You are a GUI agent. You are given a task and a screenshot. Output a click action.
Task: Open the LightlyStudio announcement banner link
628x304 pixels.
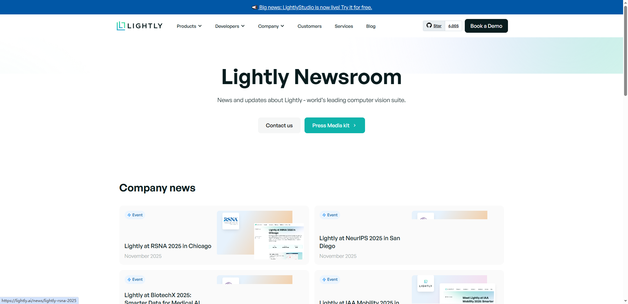(315, 7)
